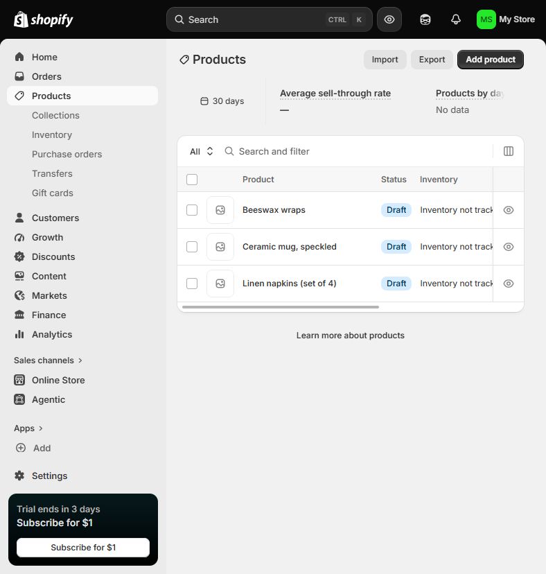Screen dimensions: 546x574
Task: Click Average sell-through rate metric
Action: [335, 94]
